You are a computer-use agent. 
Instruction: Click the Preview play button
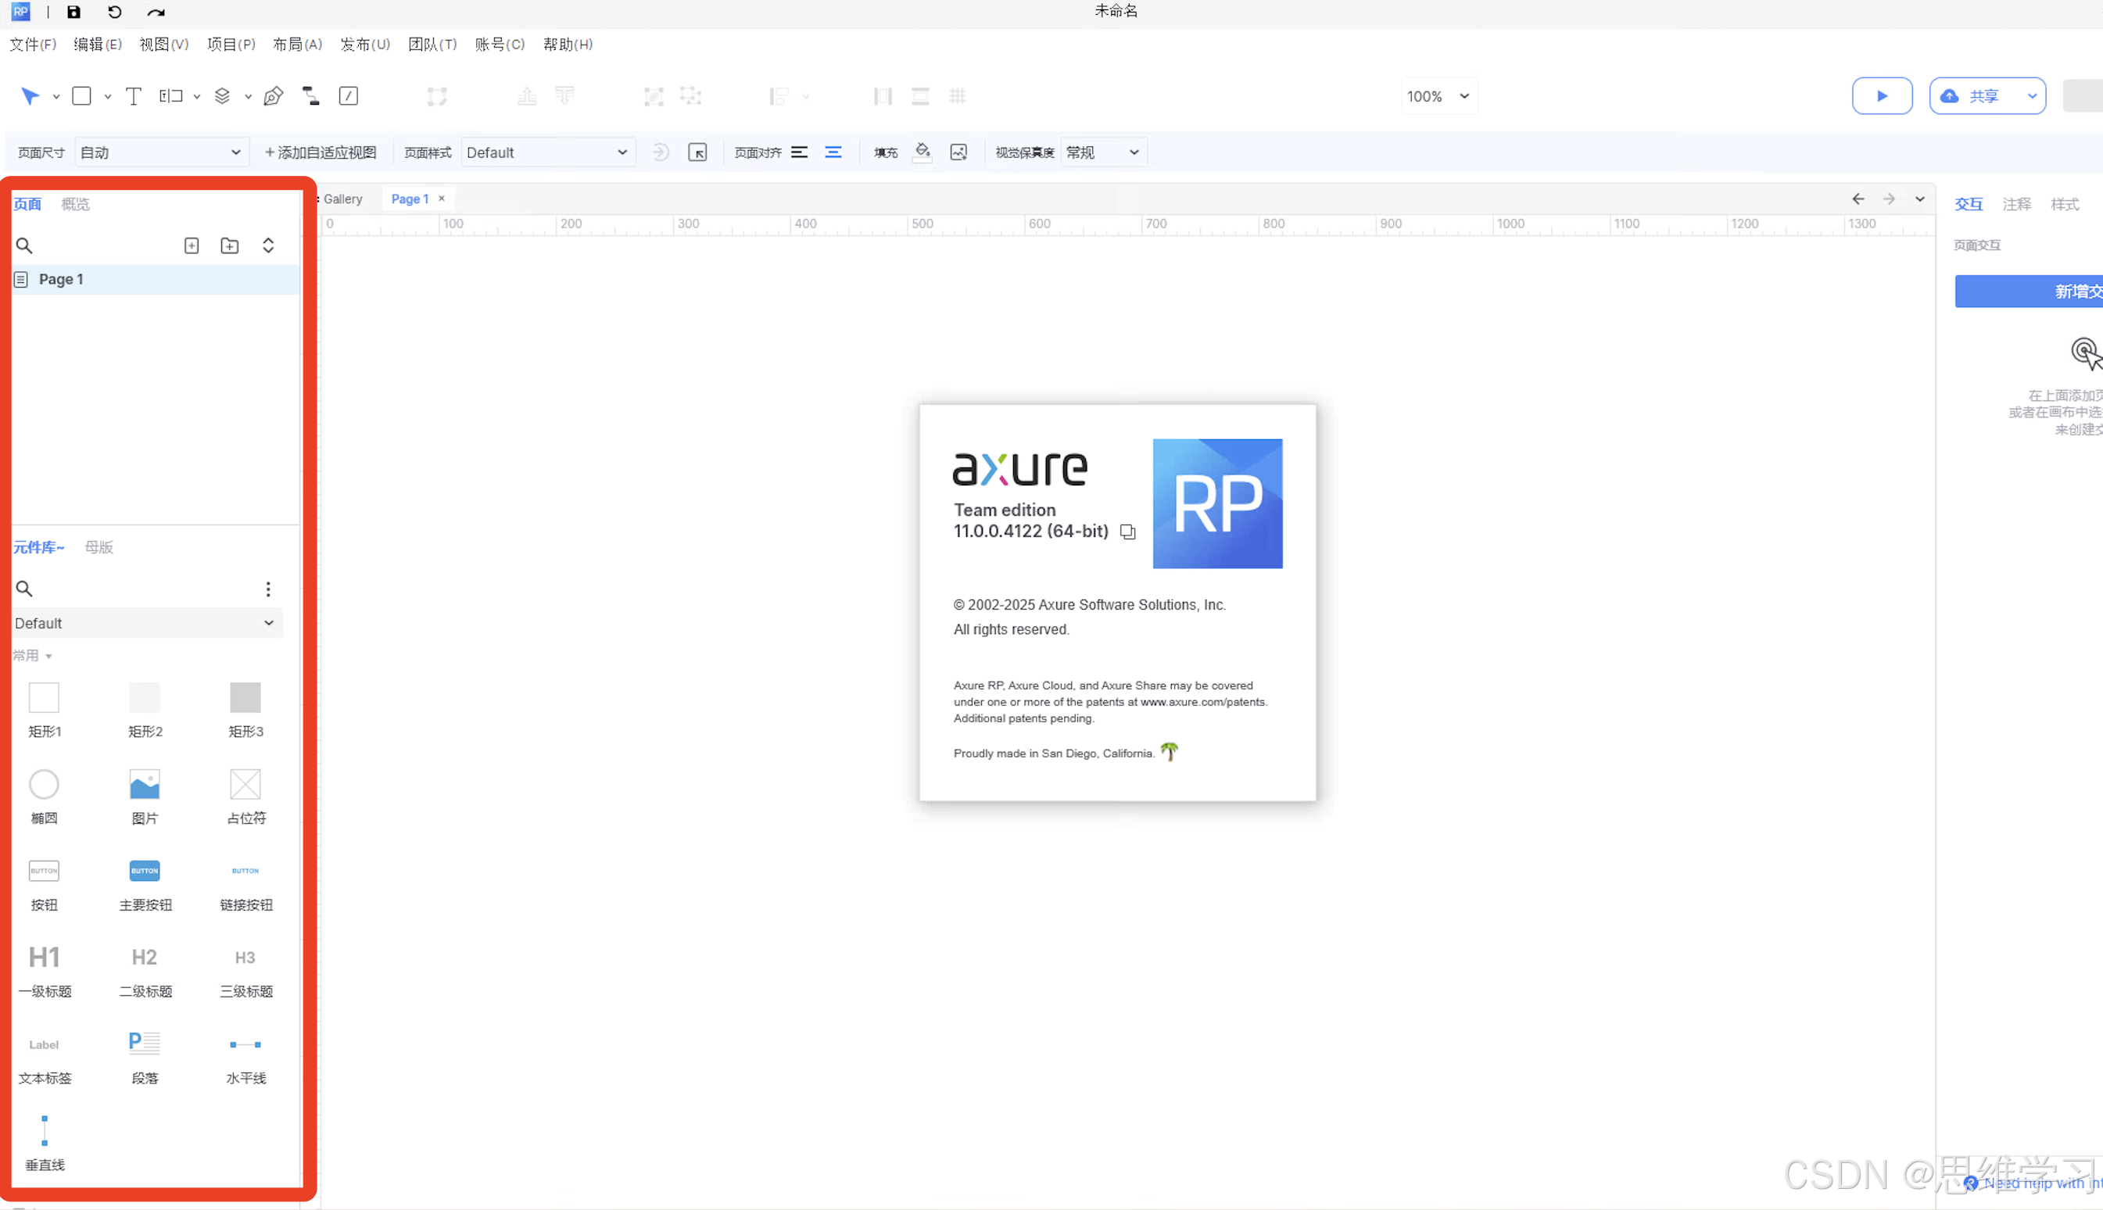click(1881, 96)
